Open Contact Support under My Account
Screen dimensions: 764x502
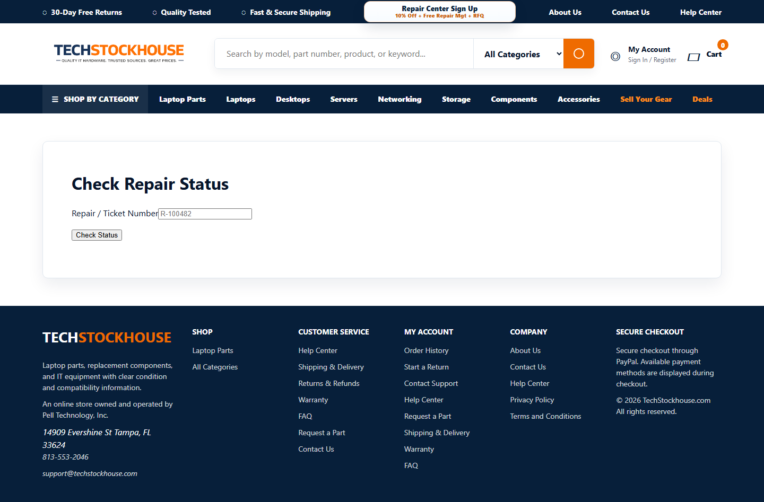point(431,383)
